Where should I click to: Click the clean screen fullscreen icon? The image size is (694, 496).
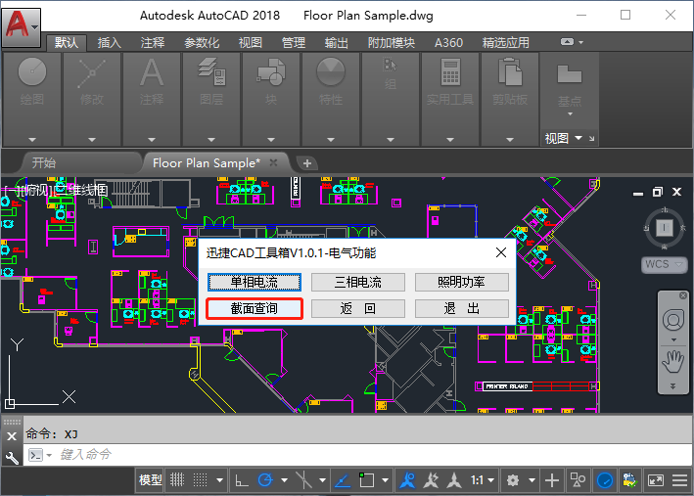(656, 480)
